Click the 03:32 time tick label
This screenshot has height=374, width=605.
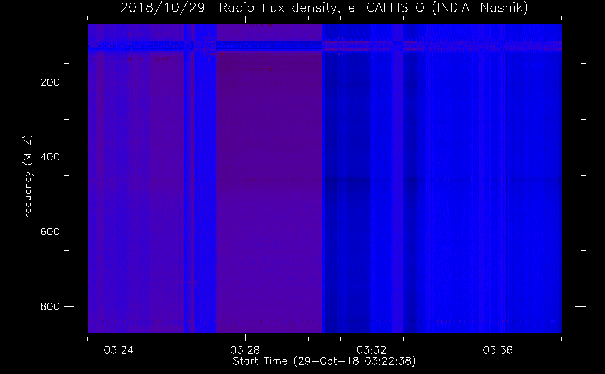coord(371,350)
